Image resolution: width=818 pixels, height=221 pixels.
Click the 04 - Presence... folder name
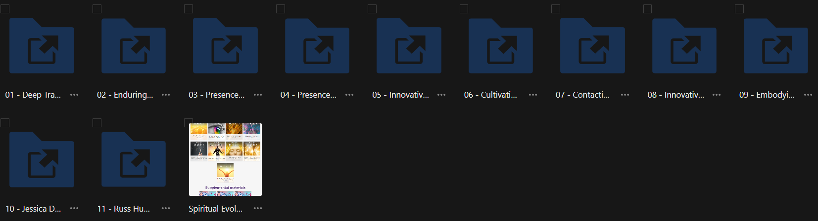(x=308, y=95)
